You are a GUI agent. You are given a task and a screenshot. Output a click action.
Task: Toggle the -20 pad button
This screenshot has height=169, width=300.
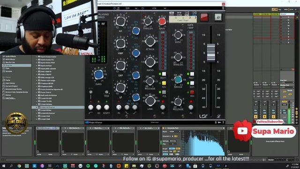coord(98,108)
